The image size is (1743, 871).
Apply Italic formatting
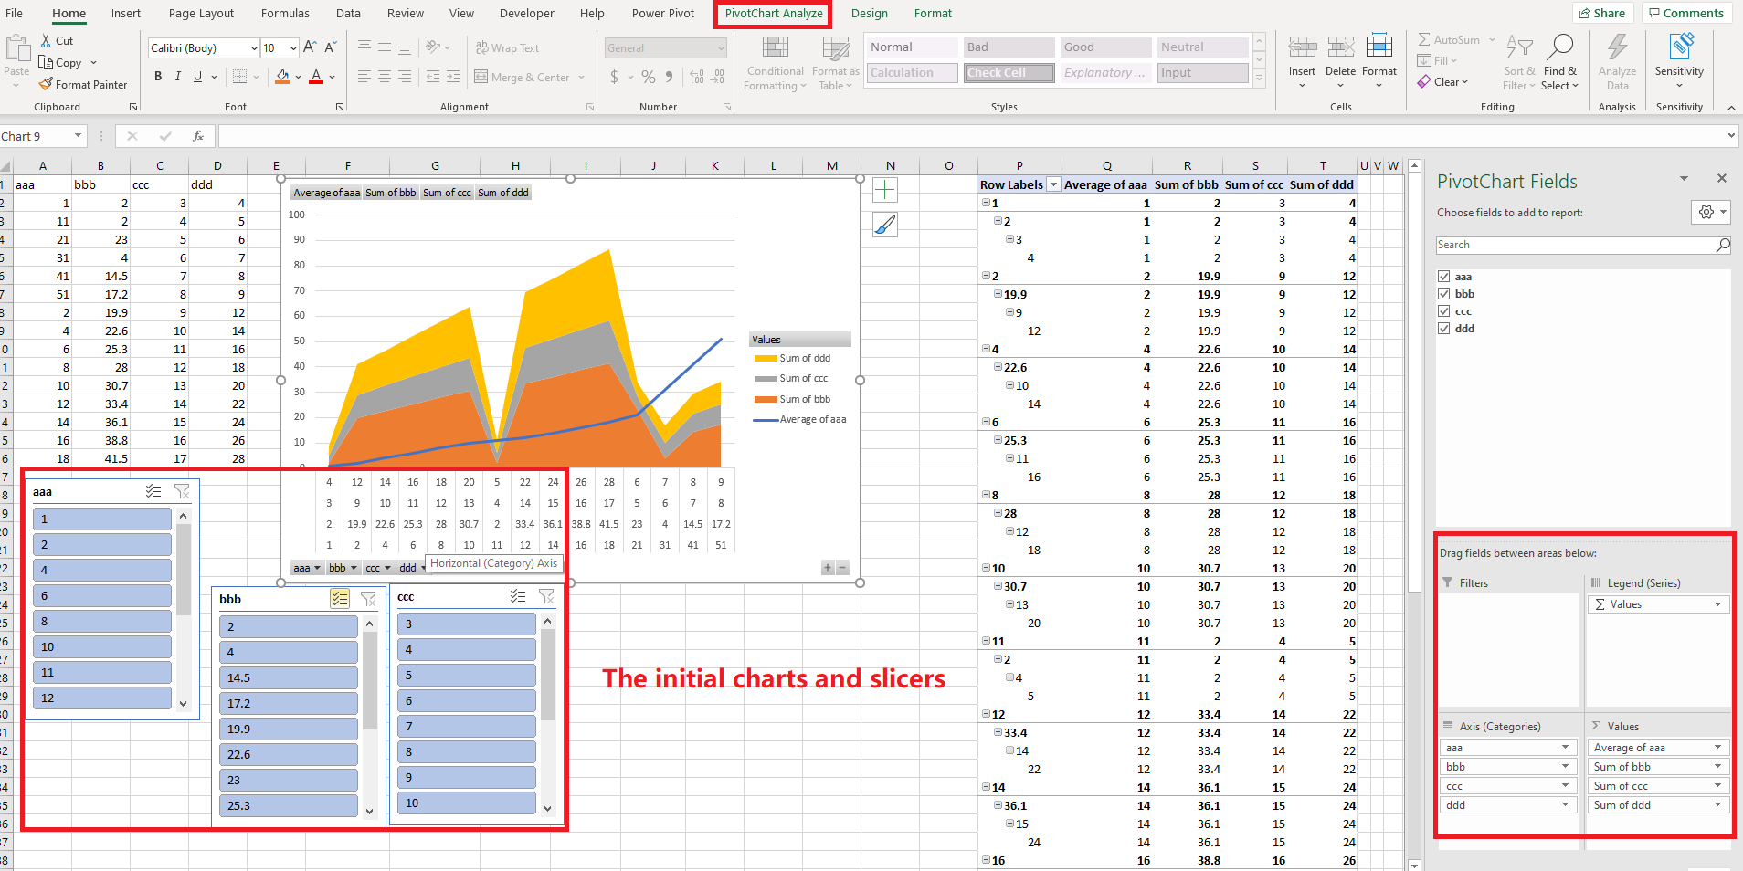pyautogui.click(x=178, y=77)
